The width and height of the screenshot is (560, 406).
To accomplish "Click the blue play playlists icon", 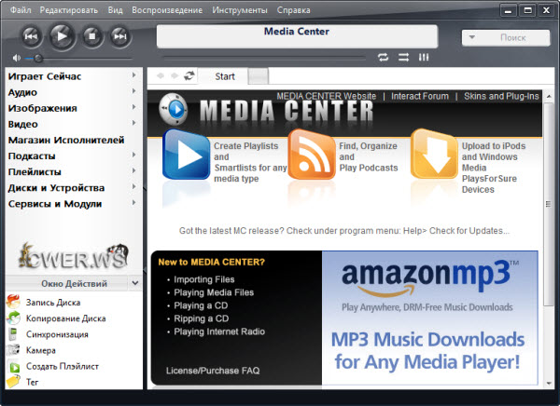I will (x=186, y=155).
